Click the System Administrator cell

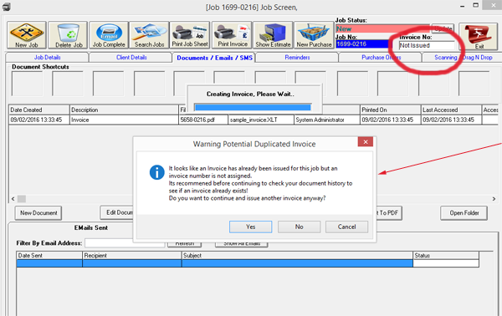[327, 120]
